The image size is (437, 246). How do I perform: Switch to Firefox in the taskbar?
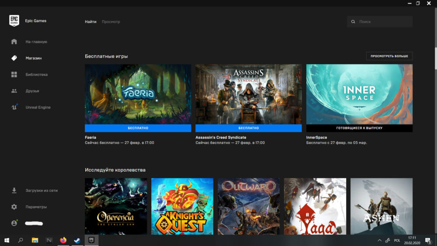pyautogui.click(x=63, y=240)
